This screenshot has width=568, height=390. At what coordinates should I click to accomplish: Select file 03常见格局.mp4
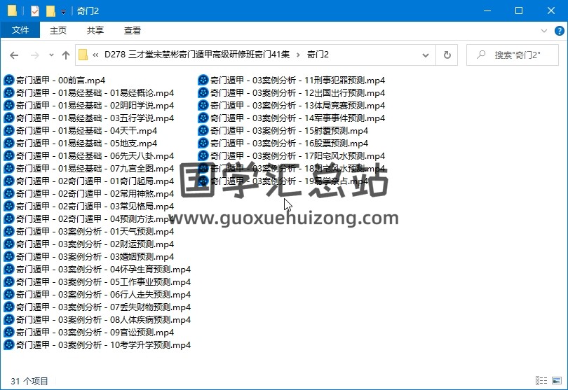pyautogui.click(x=89, y=207)
